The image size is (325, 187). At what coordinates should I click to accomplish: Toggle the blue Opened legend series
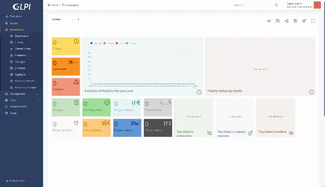pos(96,43)
